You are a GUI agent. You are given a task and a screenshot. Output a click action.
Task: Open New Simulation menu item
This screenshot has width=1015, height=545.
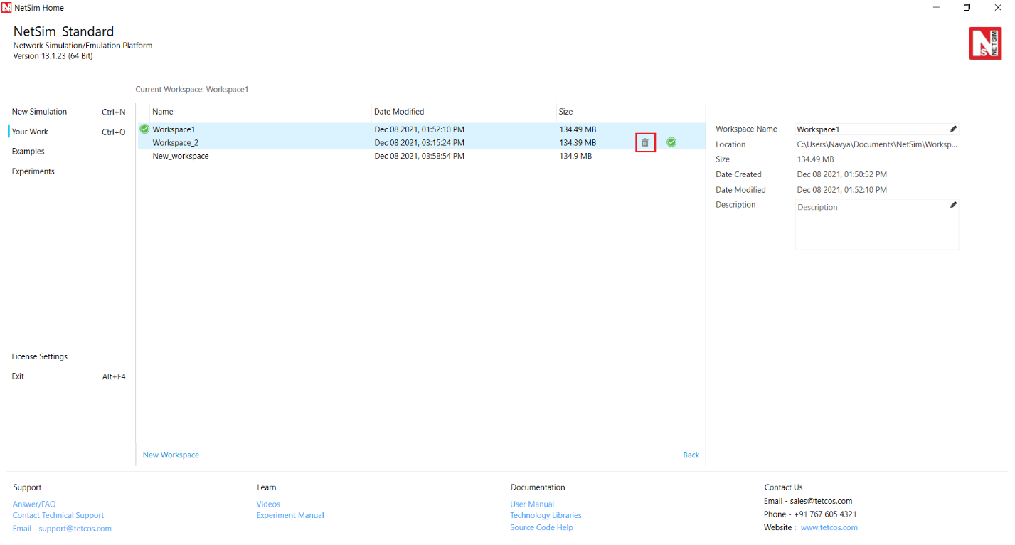[x=39, y=112]
